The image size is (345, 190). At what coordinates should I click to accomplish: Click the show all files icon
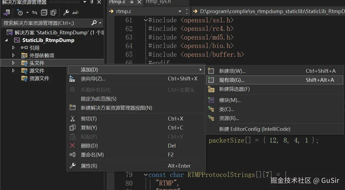coord(53,13)
